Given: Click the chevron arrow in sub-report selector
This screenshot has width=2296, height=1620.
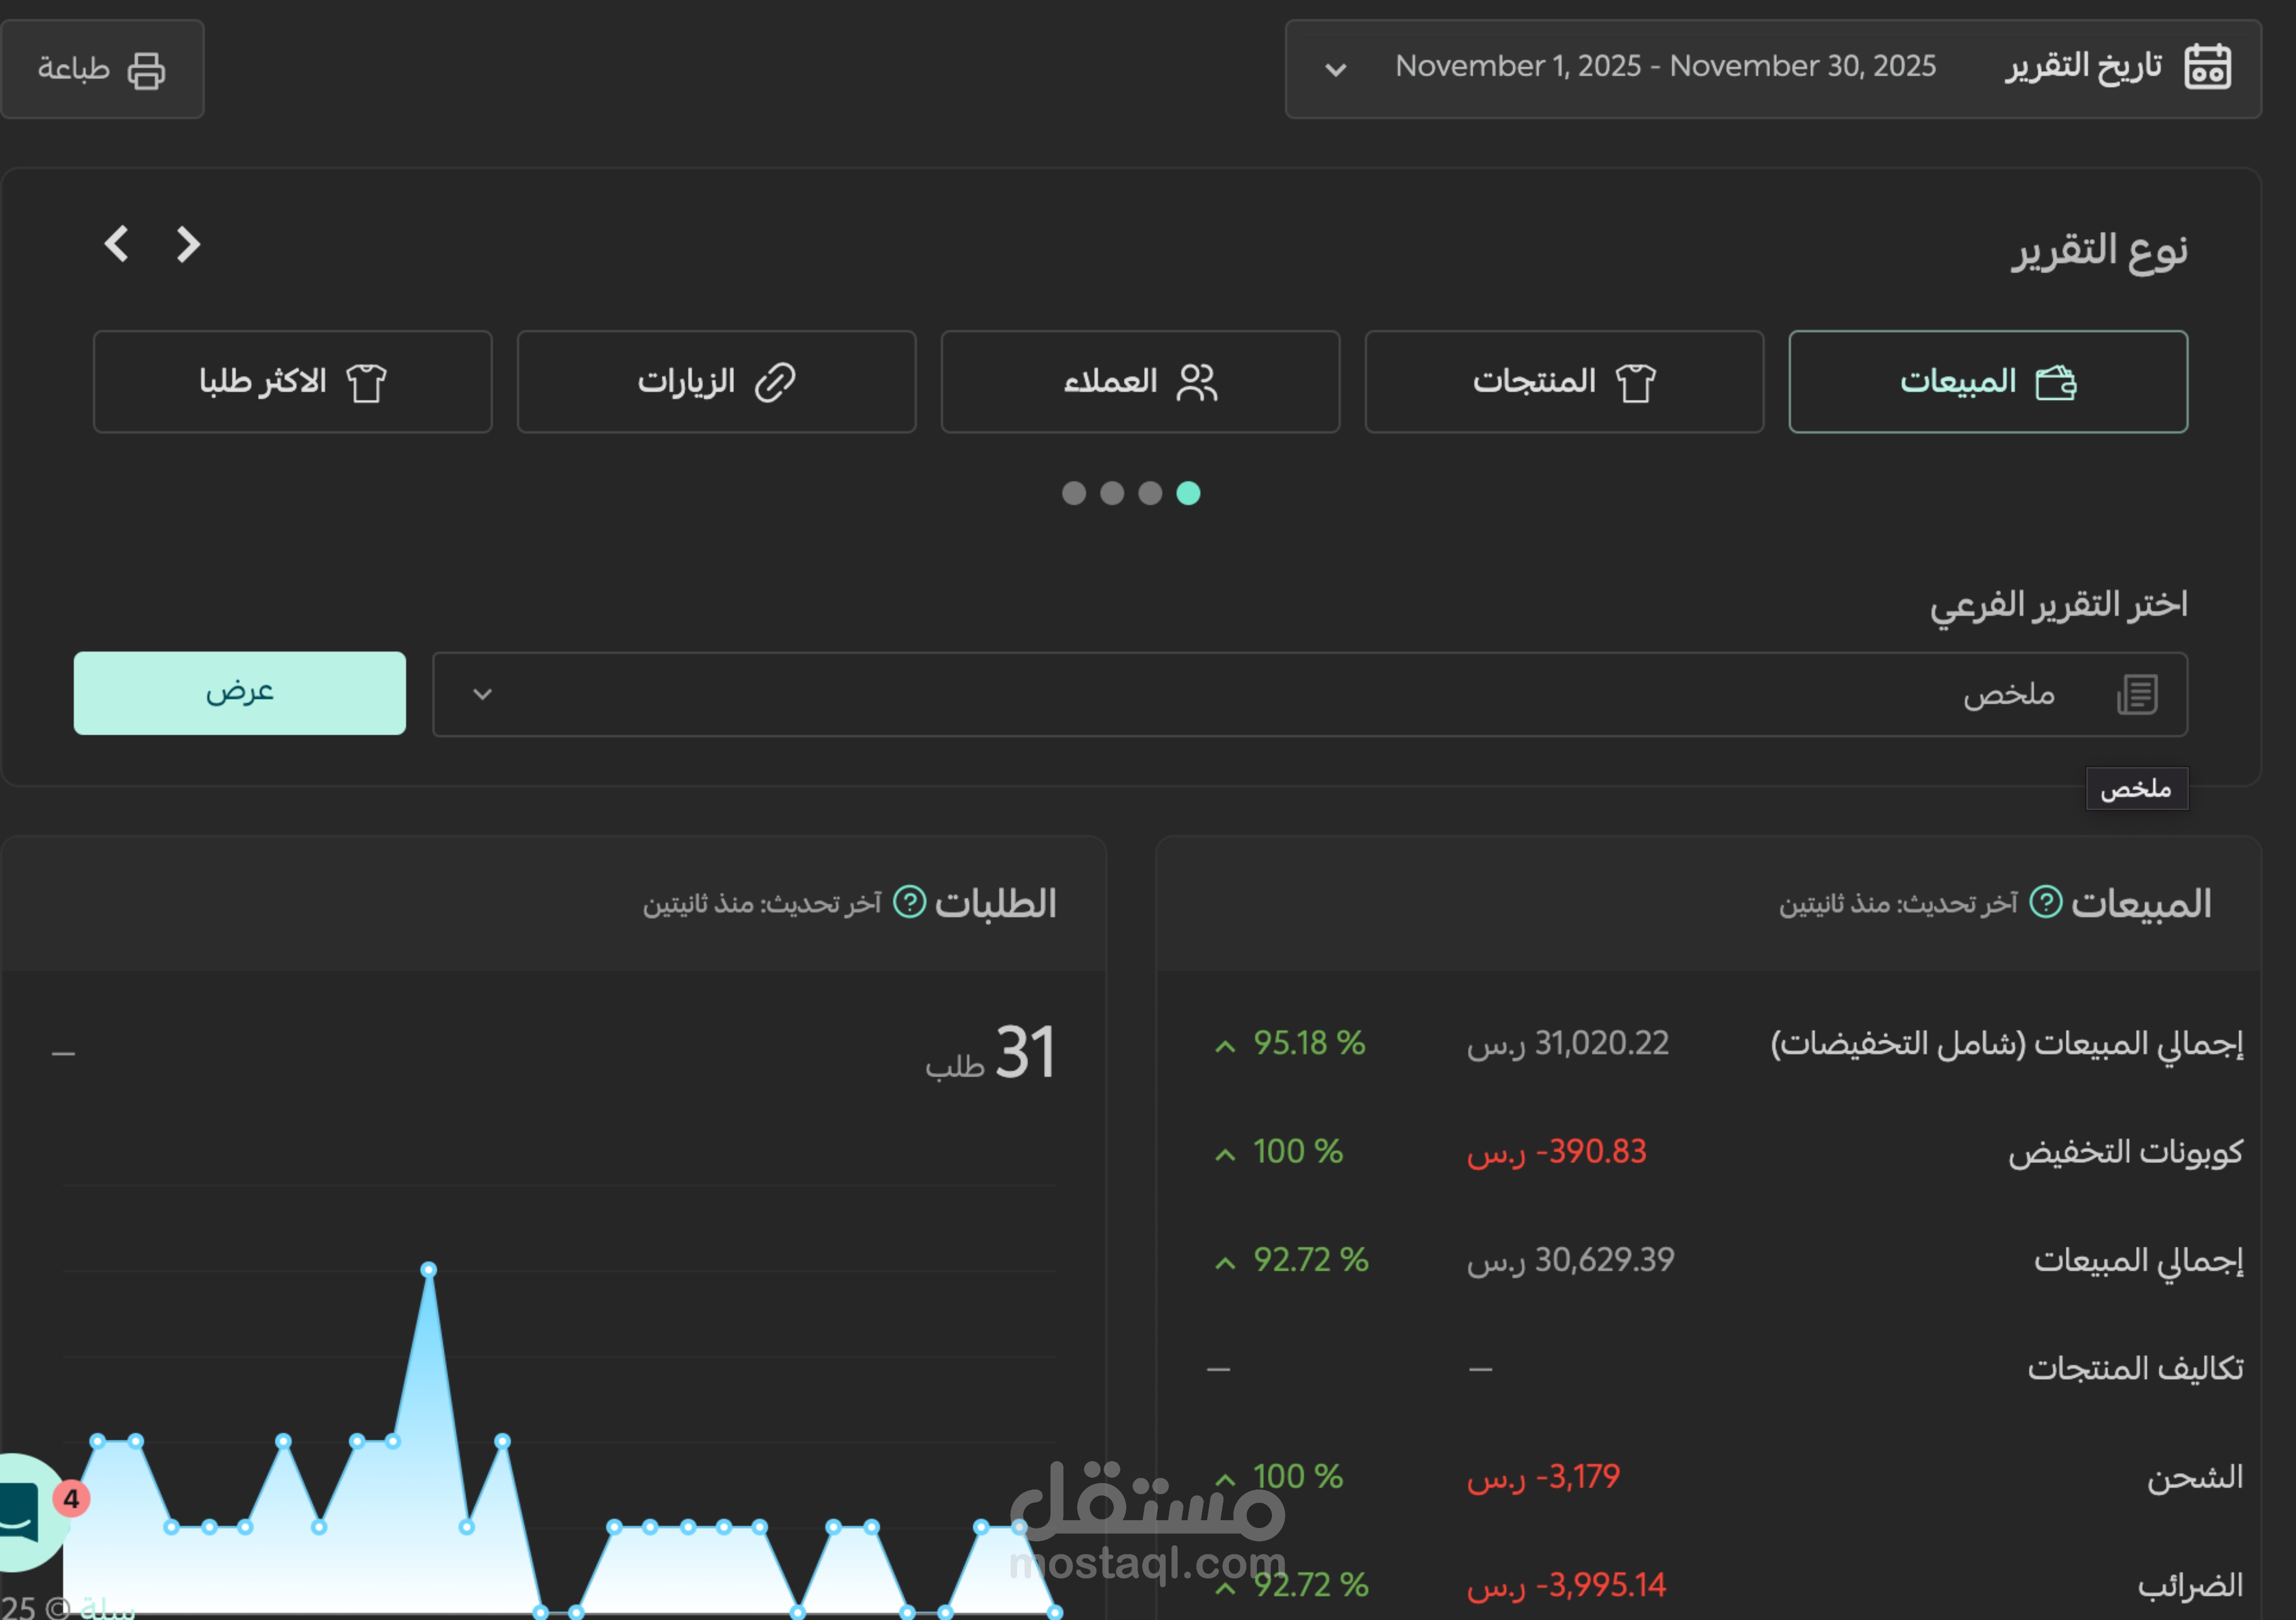Looking at the screenshot, I should (482, 694).
